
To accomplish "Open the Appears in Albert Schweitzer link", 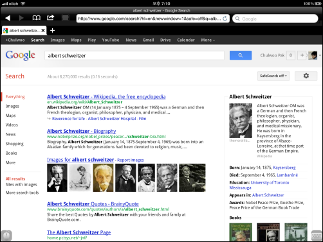I will point(268,195).
